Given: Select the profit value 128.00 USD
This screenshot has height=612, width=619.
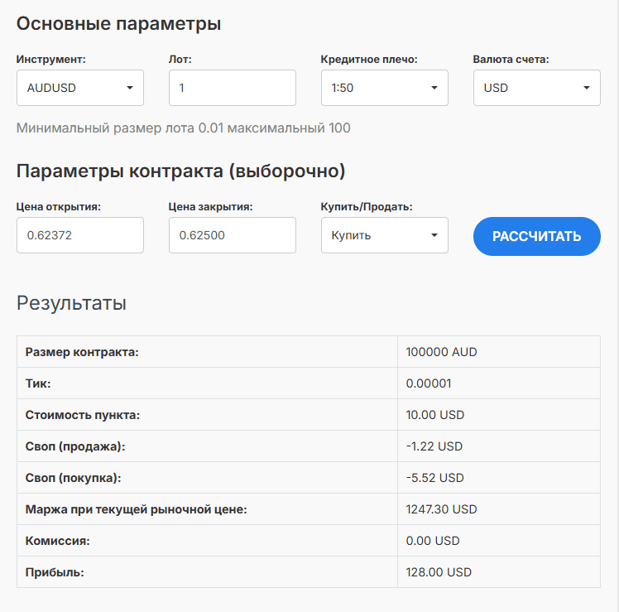Looking at the screenshot, I should pos(439,572).
